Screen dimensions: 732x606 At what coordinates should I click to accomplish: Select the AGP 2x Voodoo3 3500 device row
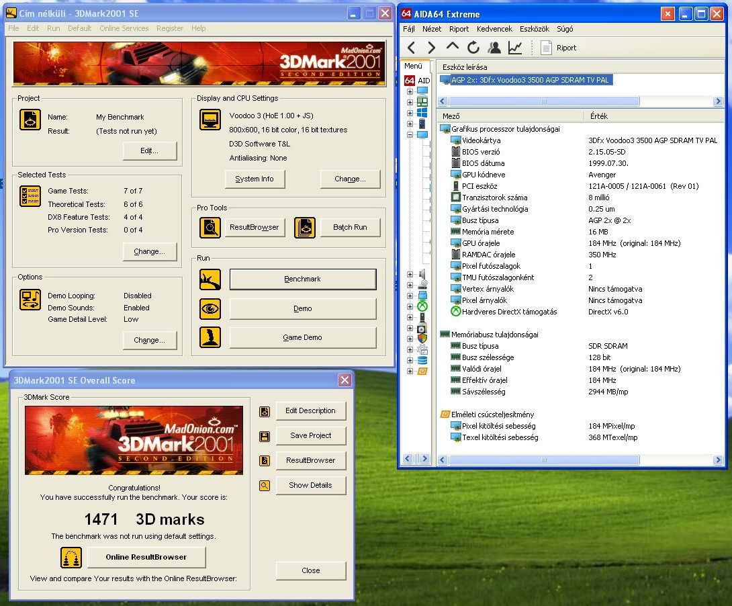[526, 81]
